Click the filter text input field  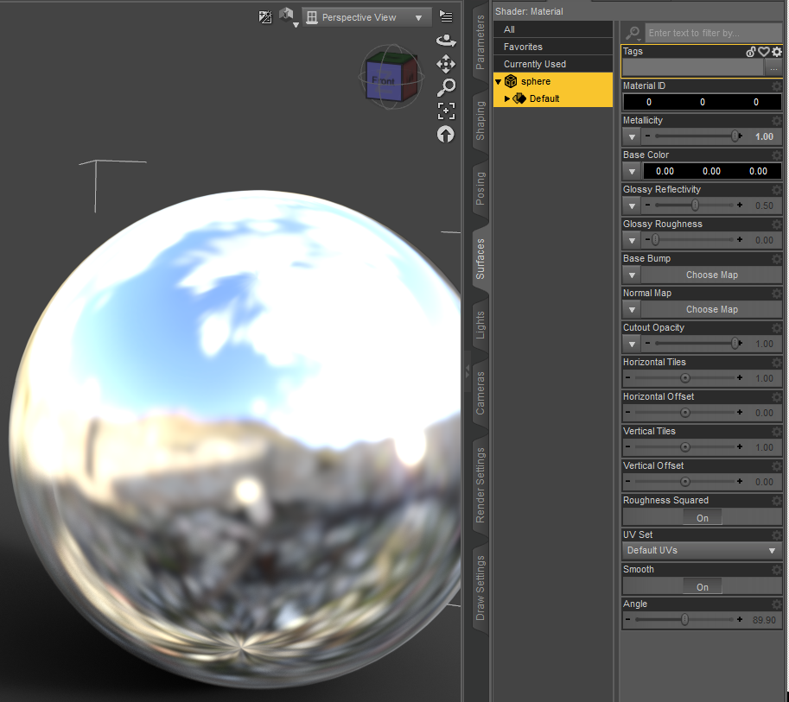tap(714, 33)
